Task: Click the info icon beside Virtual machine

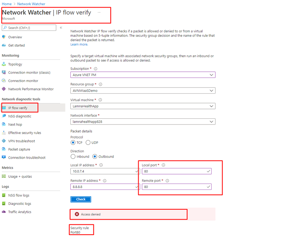Action: coord(100,100)
